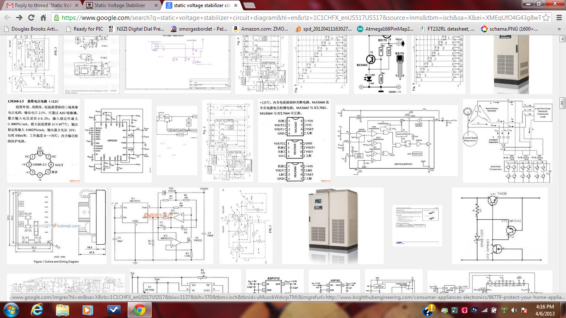The height and width of the screenshot is (318, 566).
Task: Open the gray stabilizer cabinet photo in third row
Action: pos(333,226)
